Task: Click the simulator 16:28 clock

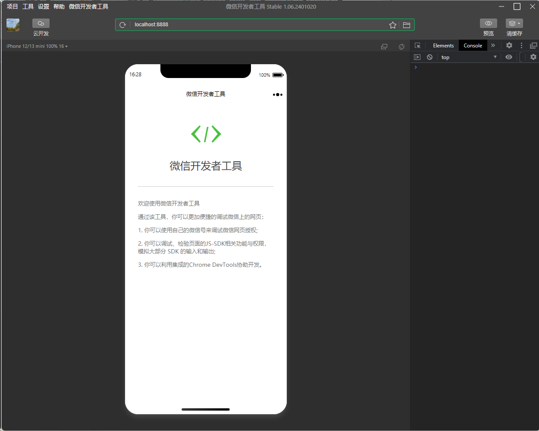Action: tap(135, 75)
